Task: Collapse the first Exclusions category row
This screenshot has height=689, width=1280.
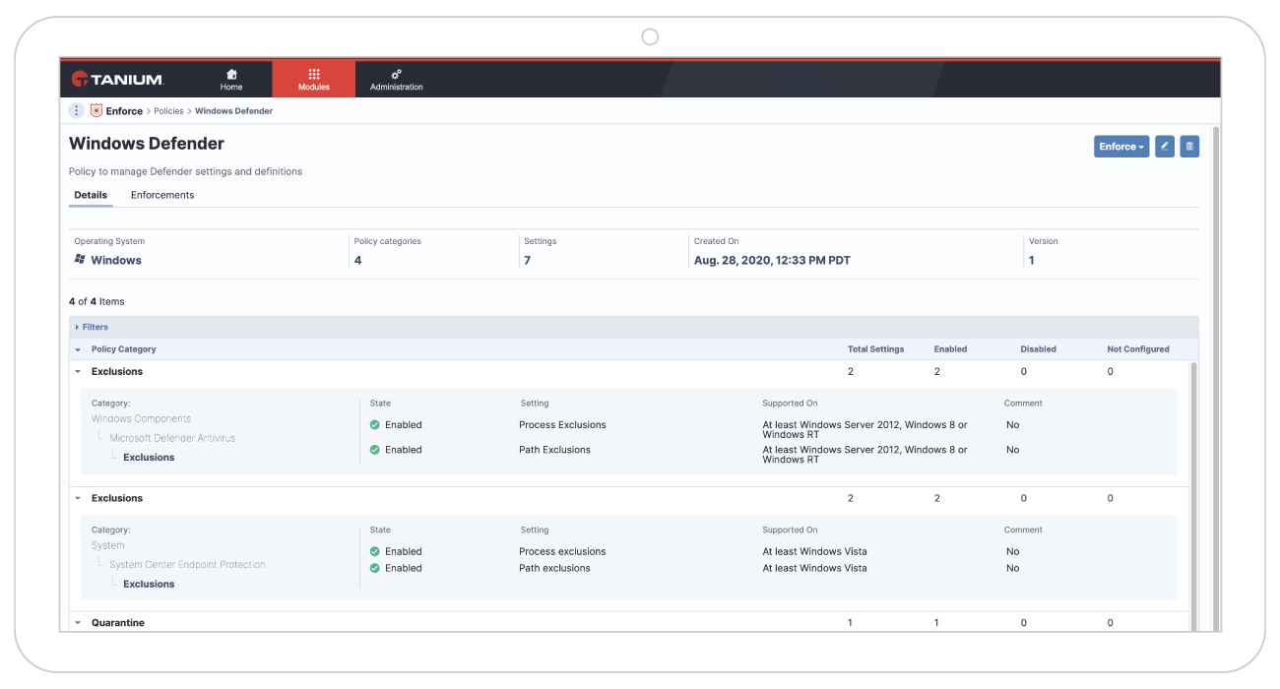Action: click(78, 372)
